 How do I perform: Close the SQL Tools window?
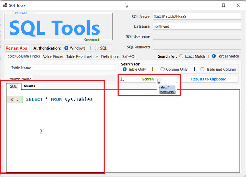(x=238, y=5)
